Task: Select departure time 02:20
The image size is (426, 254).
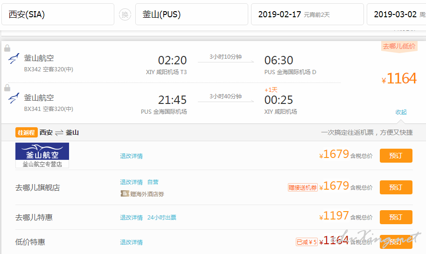Action: [172, 60]
